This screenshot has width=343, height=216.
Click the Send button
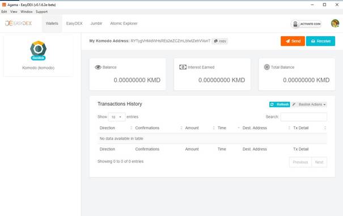click(293, 41)
